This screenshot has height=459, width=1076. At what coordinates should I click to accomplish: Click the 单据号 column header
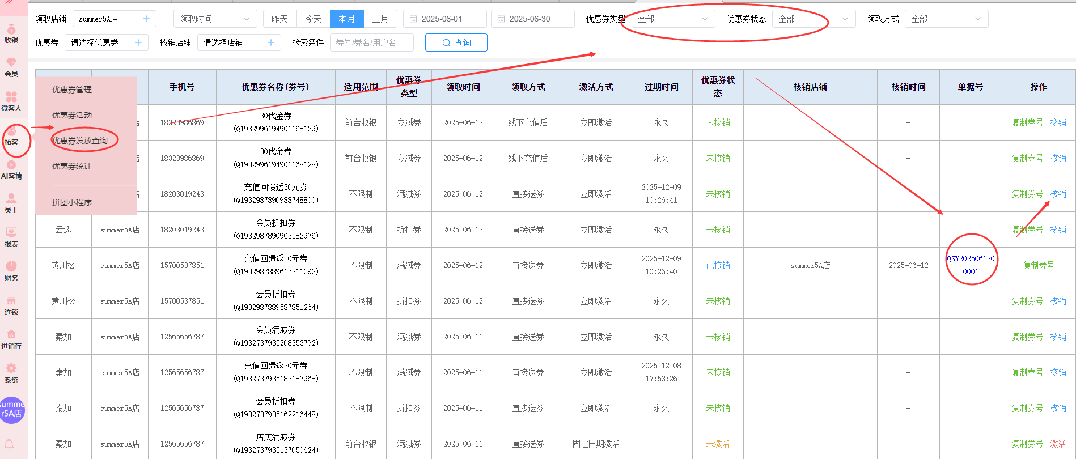[x=971, y=87]
